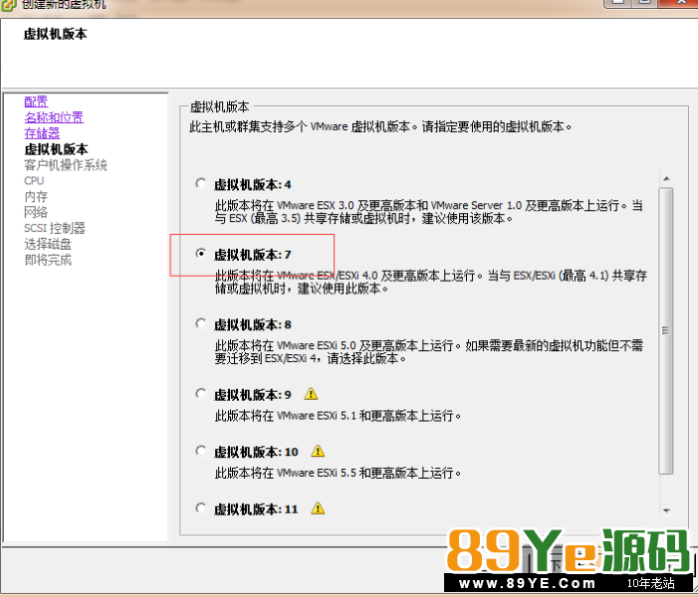
Task: Click warning icon beside 虚拟机版本: 10
Action: click(318, 451)
